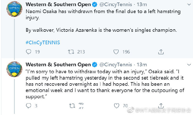This screenshot has width=193, height=115.
Task: Like the tweet with 196 likes
Action: pos(116,52)
